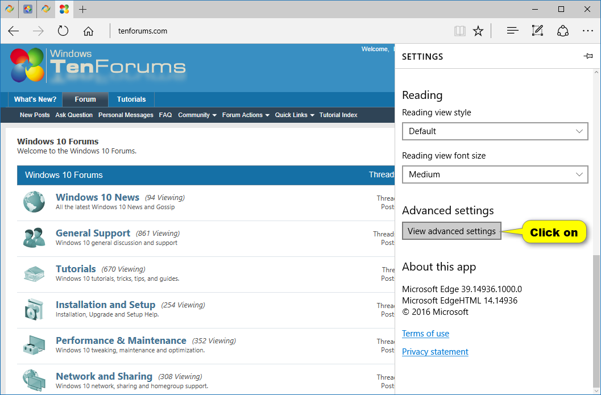
Task: Open Reading view book icon
Action: coord(459,31)
